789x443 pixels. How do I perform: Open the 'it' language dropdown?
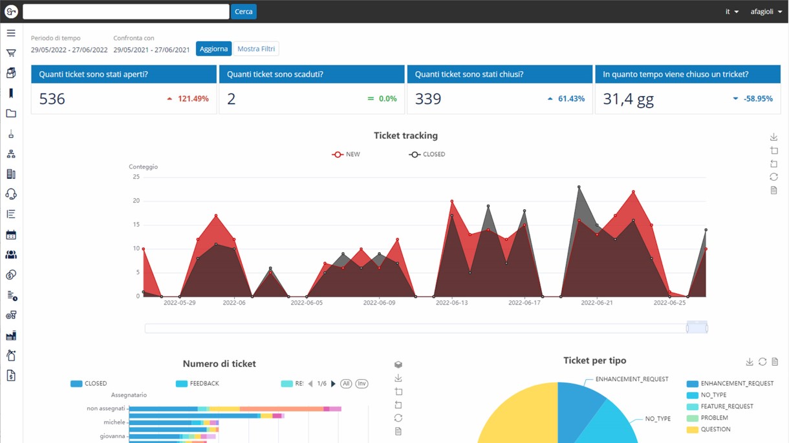732,12
